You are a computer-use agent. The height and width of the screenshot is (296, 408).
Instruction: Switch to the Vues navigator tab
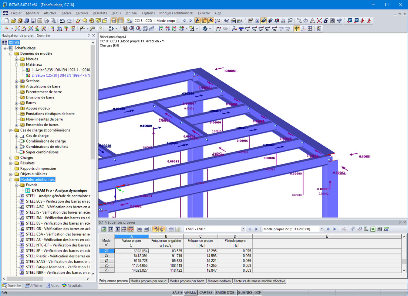coord(53,286)
